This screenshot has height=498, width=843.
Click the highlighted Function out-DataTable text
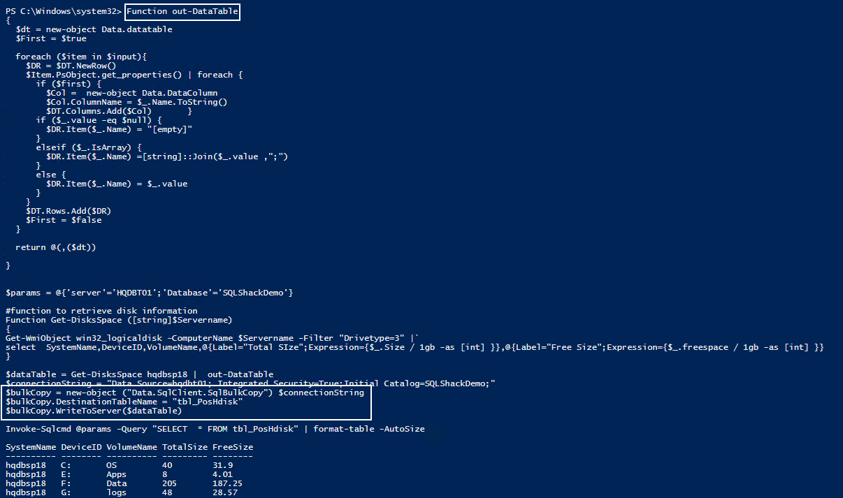tap(182, 12)
